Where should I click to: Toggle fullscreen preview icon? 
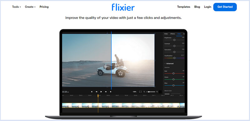(140, 92)
